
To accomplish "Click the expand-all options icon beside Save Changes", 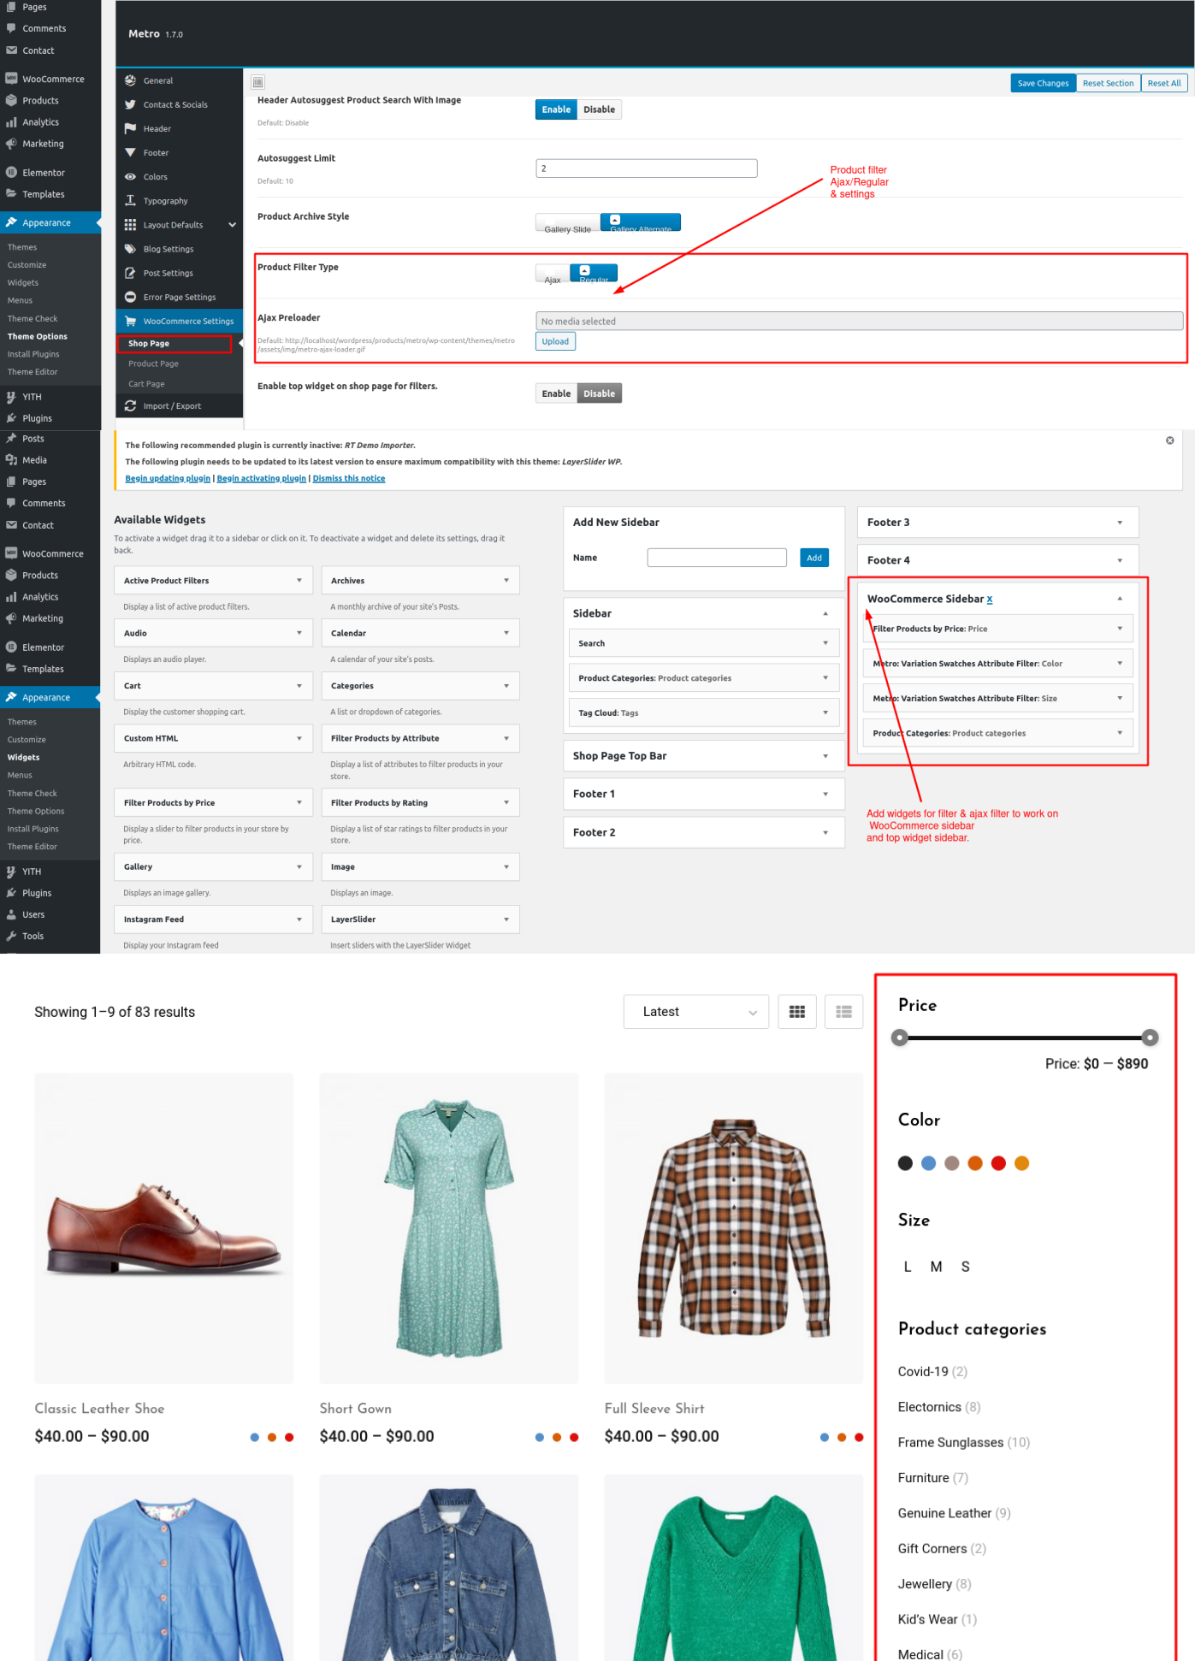I will coord(257,82).
